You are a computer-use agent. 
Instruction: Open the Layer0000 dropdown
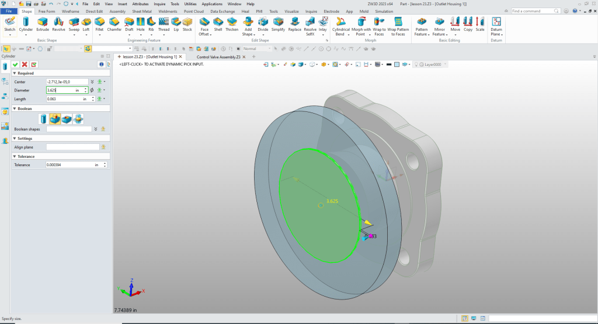tap(445, 65)
